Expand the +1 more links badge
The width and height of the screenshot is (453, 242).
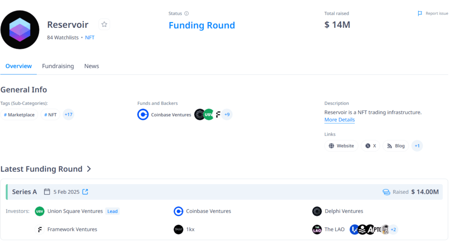tap(417, 146)
